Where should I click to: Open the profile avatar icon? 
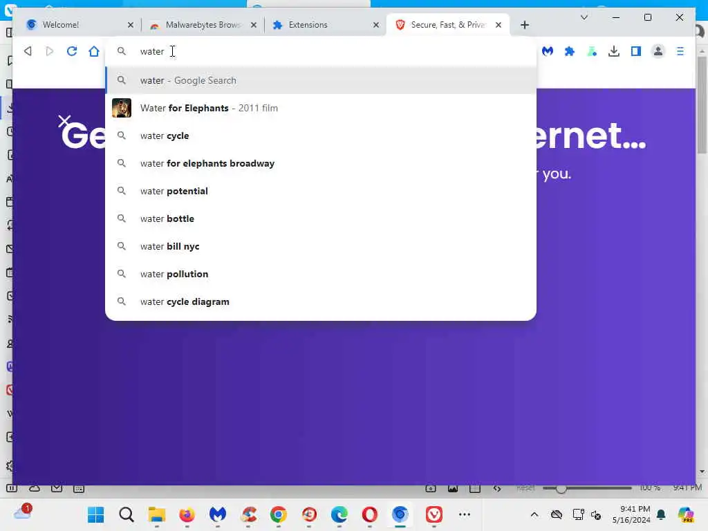tap(658, 51)
